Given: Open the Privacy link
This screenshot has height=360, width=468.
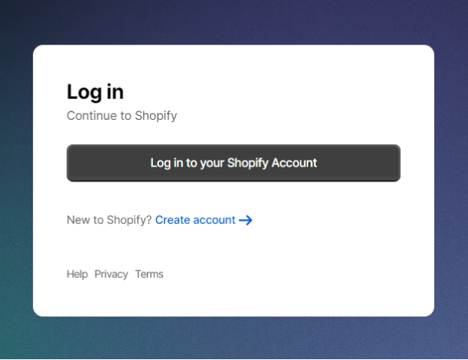Looking at the screenshot, I should (x=111, y=274).
